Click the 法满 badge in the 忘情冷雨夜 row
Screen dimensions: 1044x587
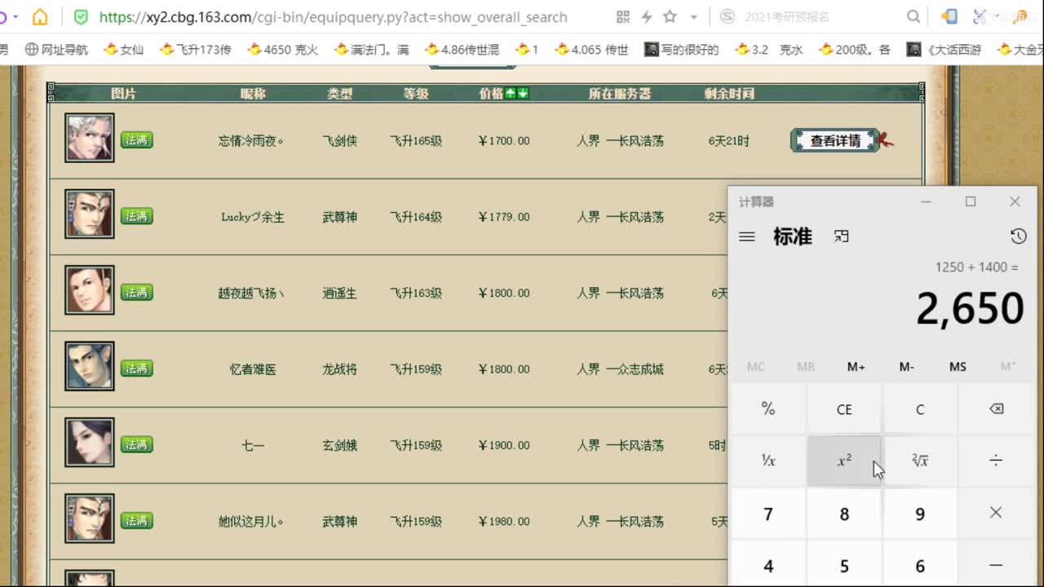137,140
